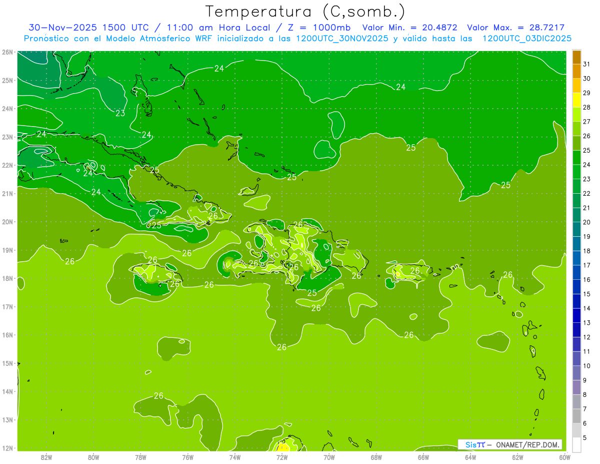
Task: Click the "12N" latitude label
Action: 7,448
